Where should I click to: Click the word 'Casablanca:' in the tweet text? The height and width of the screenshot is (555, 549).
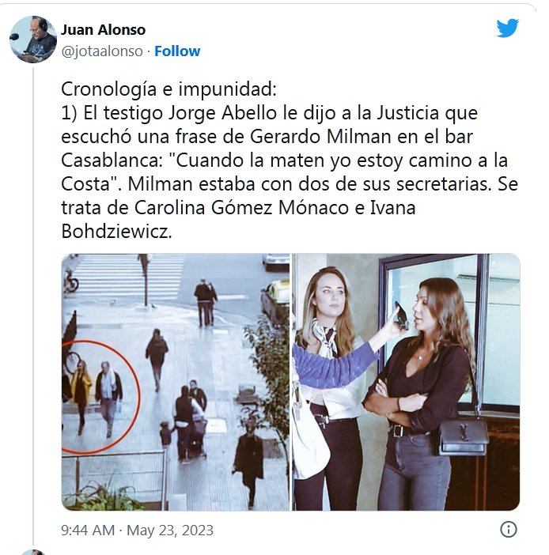coord(112,160)
